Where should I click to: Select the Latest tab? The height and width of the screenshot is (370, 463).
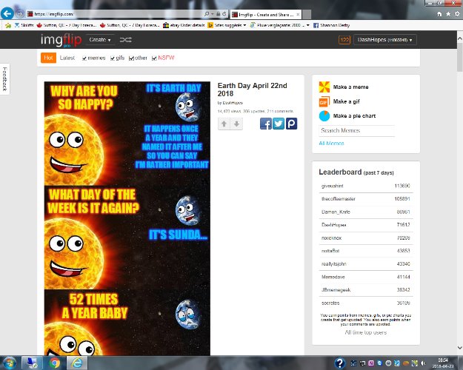pos(67,58)
